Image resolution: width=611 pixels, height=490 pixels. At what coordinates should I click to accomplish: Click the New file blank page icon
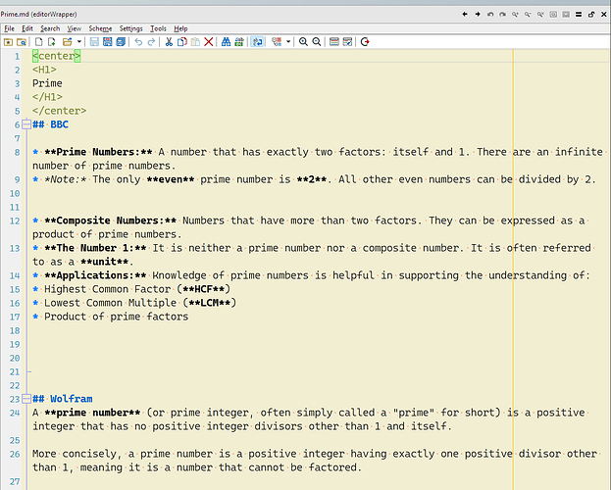[x=38, y=42]
